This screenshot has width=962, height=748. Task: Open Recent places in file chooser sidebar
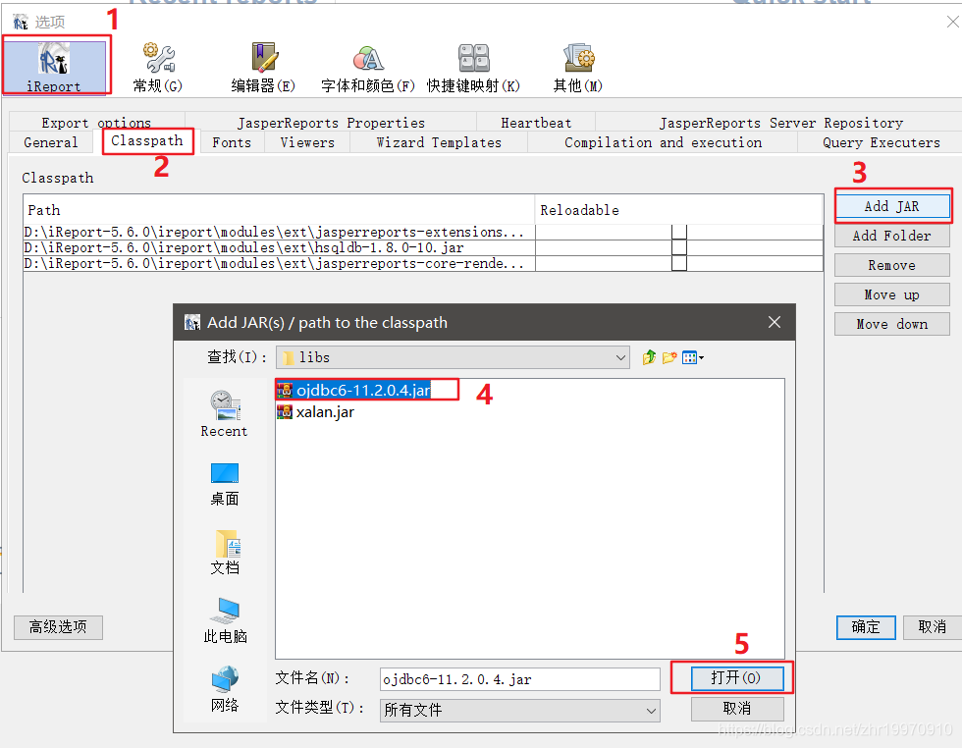tap(224, 413)
